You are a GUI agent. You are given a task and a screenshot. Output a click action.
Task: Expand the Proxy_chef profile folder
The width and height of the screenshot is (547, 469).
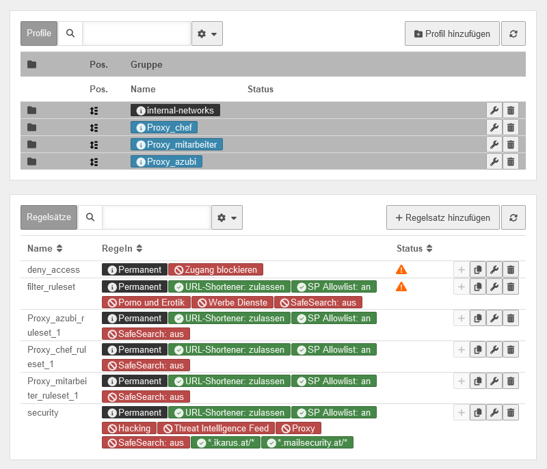(x=31, y=127)
